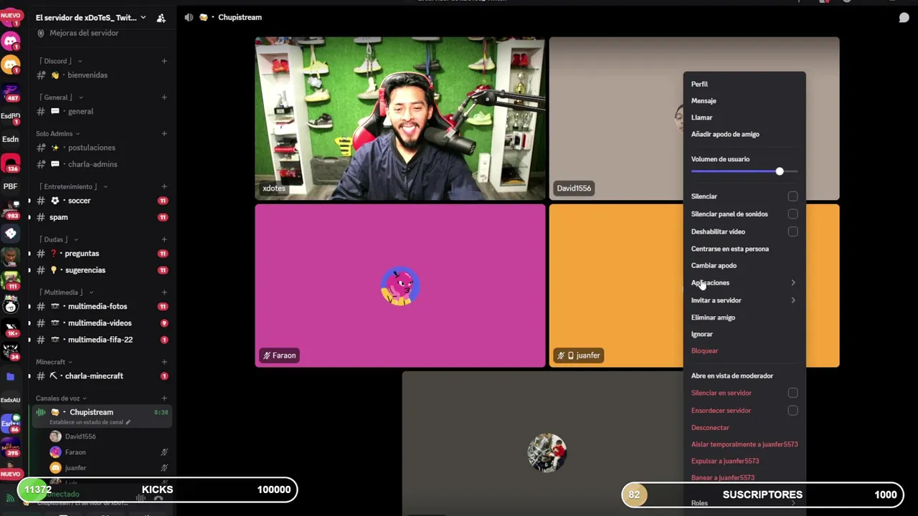Open the red server icon with 136 badge
The height and width of the screenshot is (516, 918).
click(x=11, y=164)
